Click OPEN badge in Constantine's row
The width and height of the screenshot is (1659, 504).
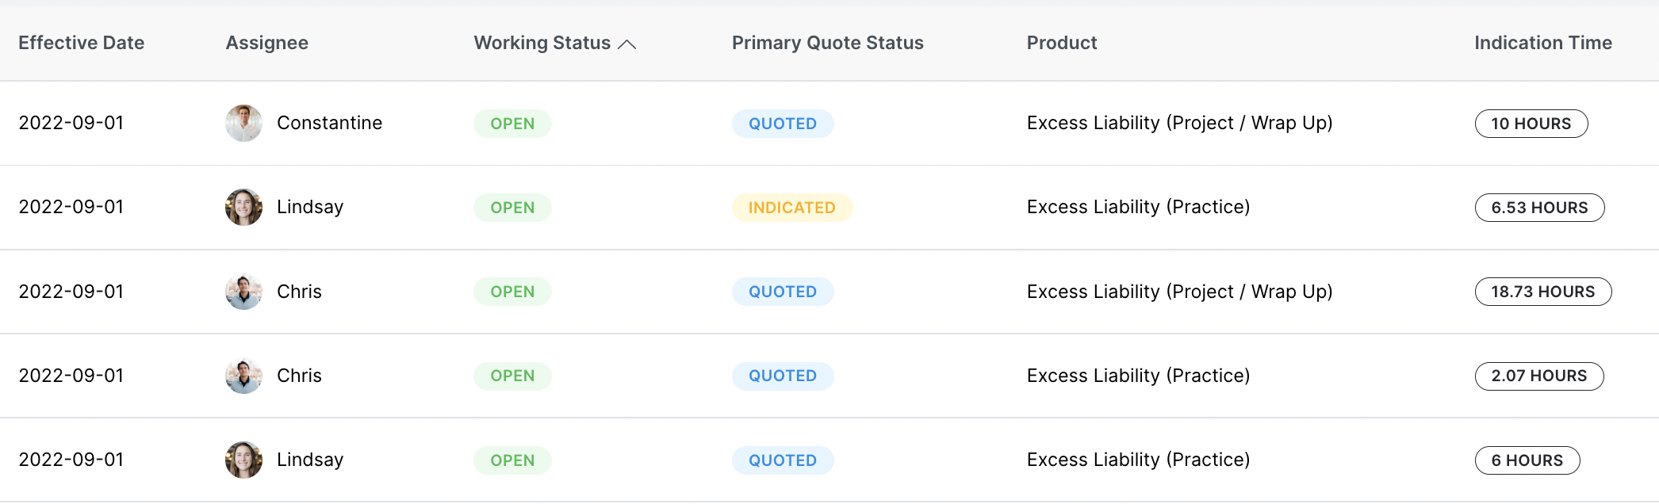(512, 124)
